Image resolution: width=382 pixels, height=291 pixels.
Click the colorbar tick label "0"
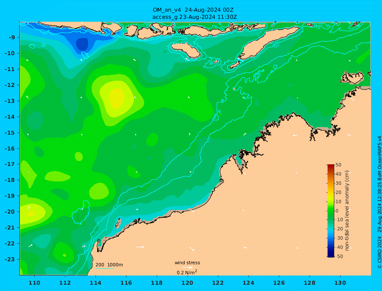click(337, 211)
